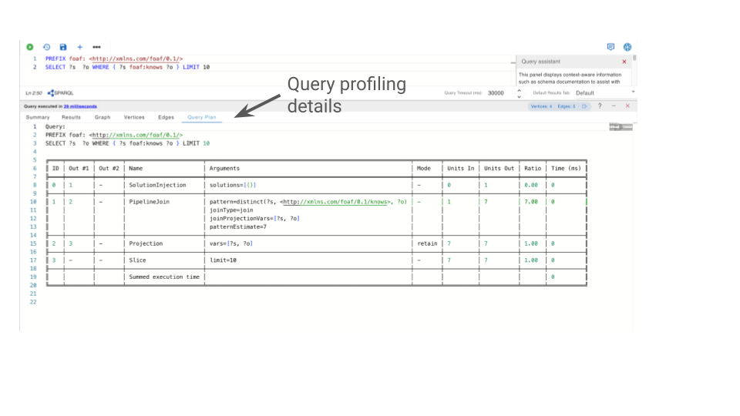Save the query using the floppy disk icon

click(x=63, y=47)
